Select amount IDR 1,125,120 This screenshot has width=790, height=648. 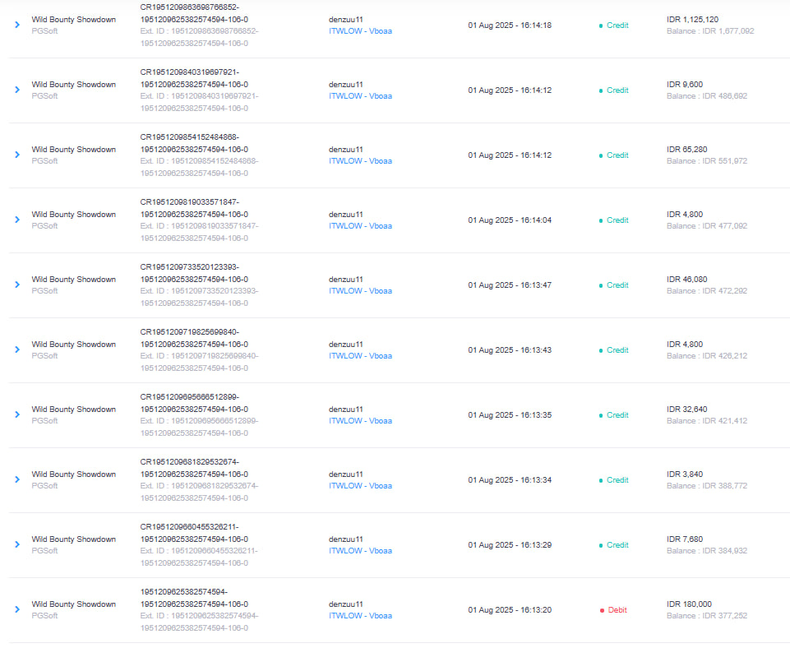693,19
